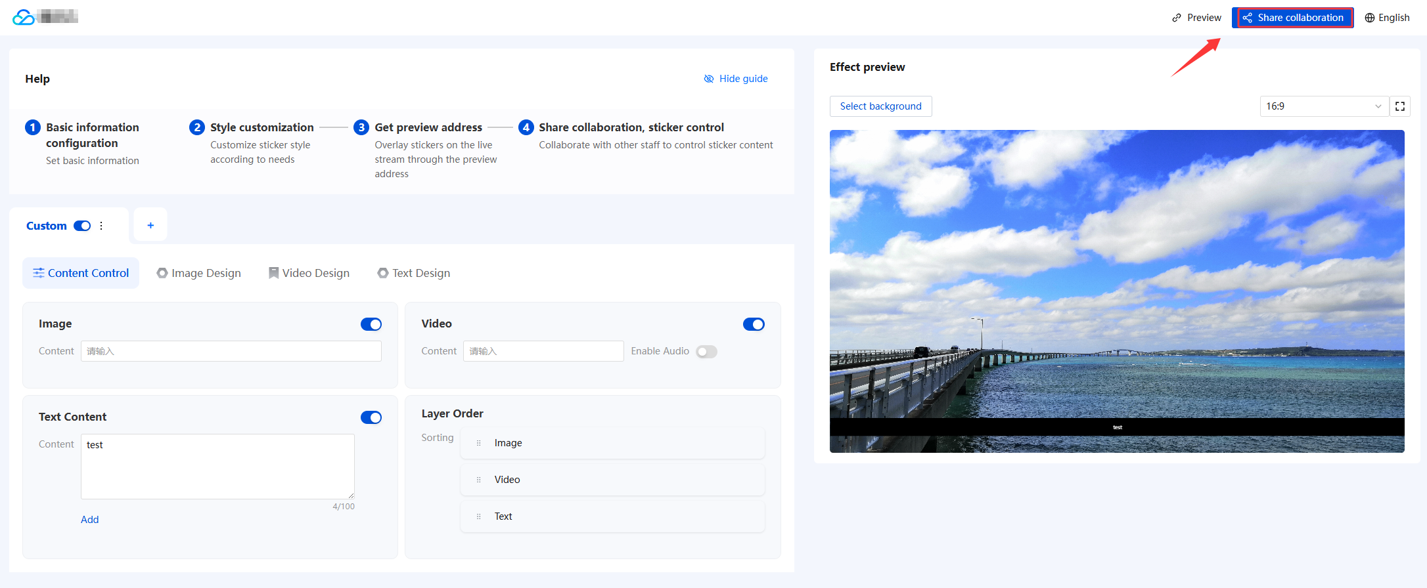Click the plus icon to add sticker tab
Image resolution: width=1427 pixels, height=588 pixels.
(x=150, y=225)
